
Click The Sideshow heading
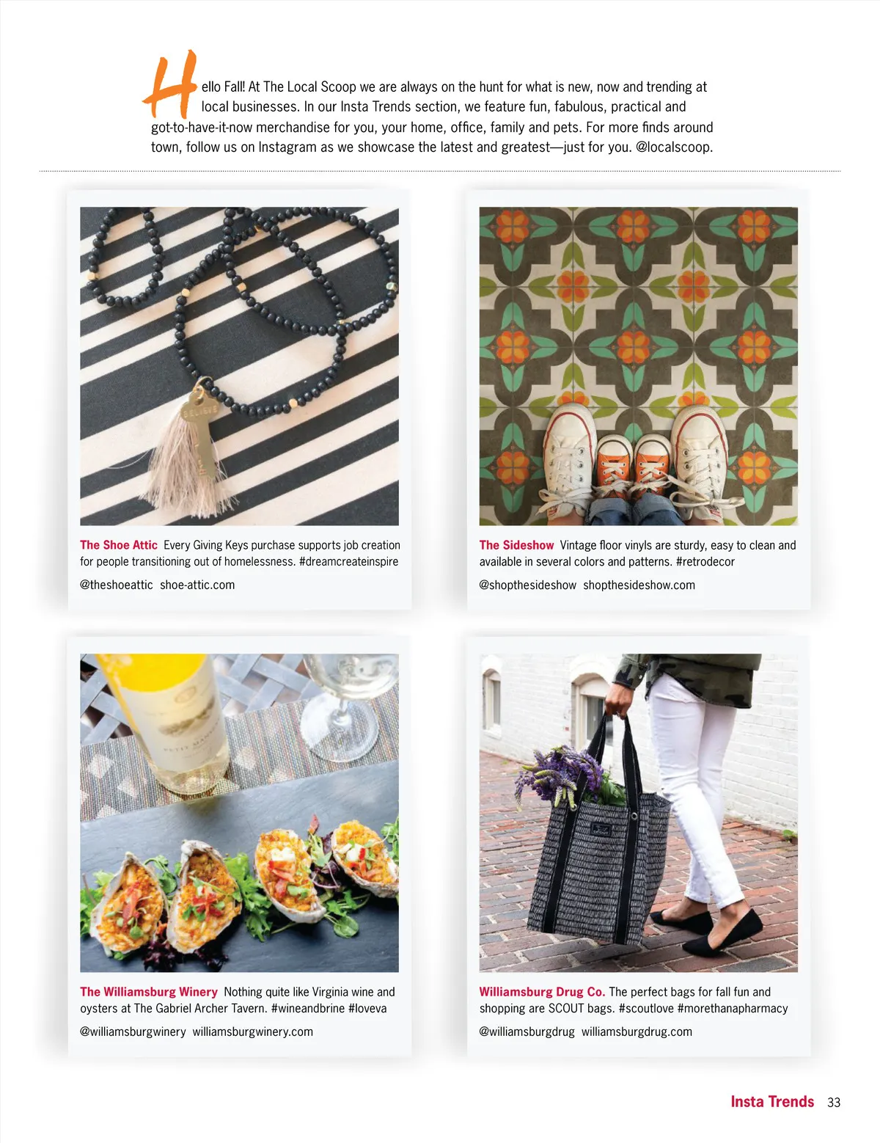[516, 545]
